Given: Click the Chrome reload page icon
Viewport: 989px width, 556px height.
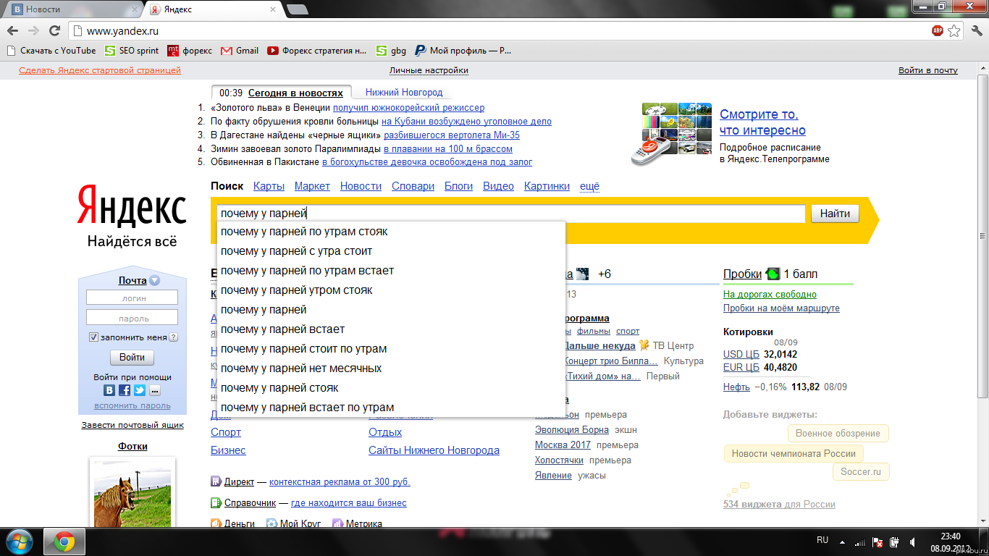Looking at the screenshot, I should click(54, 31).
